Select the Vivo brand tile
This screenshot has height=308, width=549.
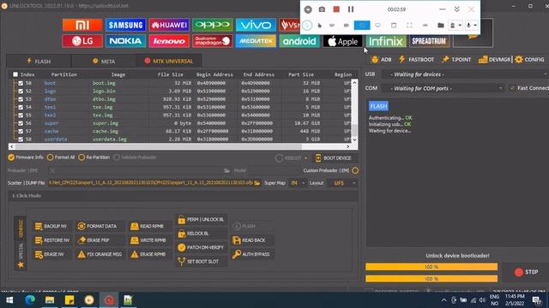256,25
